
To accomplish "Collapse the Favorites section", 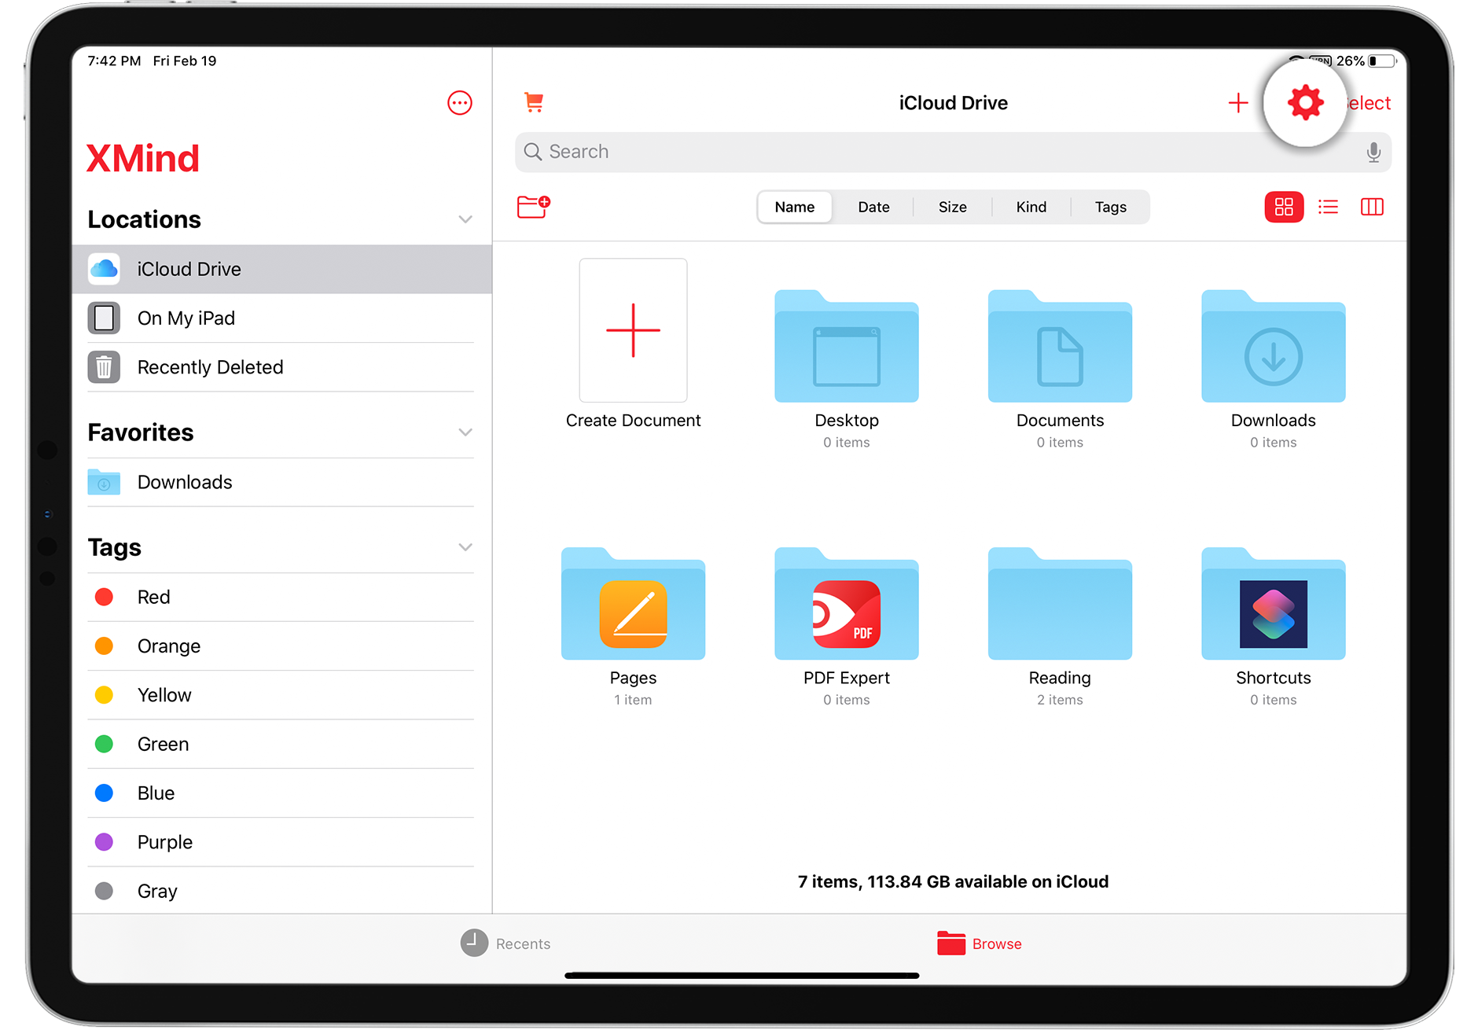I will [465, 432].
